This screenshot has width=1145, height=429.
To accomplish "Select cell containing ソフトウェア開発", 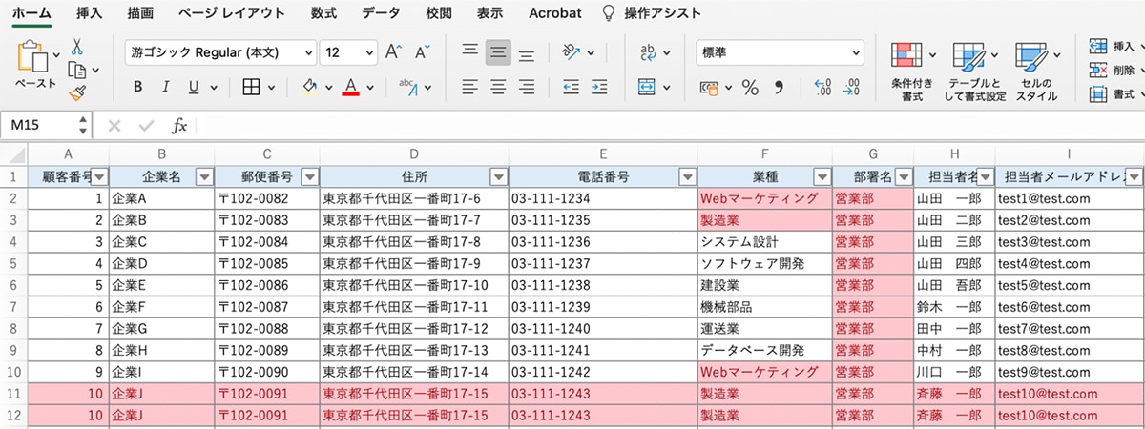I will point(765,262).
